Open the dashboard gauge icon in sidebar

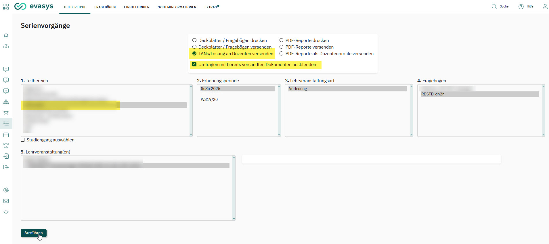tap(6, 47)
